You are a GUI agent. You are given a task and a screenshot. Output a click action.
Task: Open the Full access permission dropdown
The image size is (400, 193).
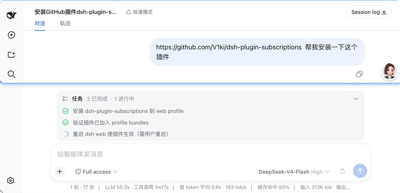pos(96,172)
